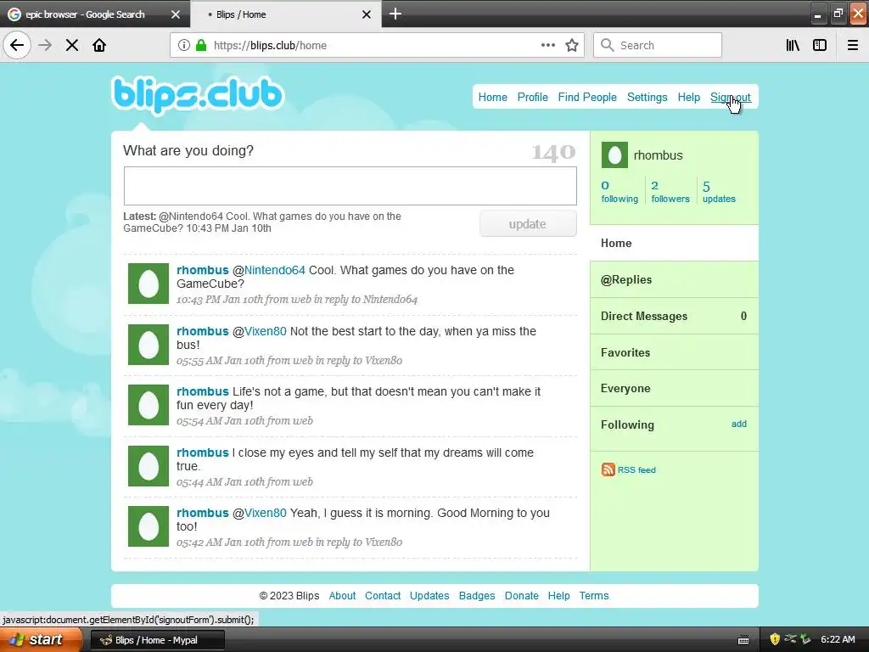Open the Library toolbar icon
Viewport: 869px width, 652px height.
pos(793,45)
